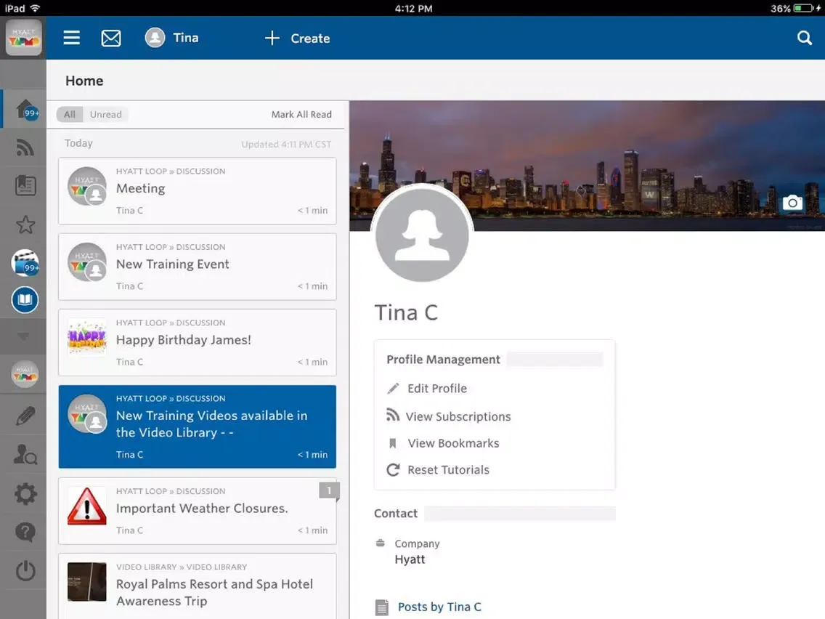Tap the comment count badge showing 1
Screen dimensions: 825x619
(x=329, y=490)
